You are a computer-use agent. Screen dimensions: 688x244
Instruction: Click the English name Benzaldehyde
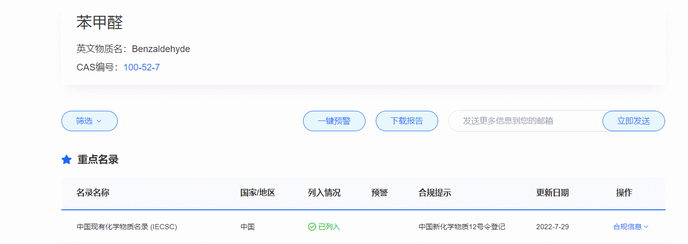[161, 49]
